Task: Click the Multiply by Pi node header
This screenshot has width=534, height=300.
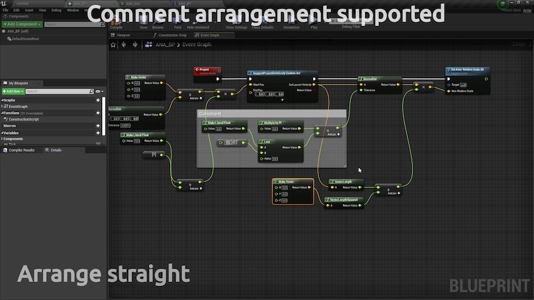Action: (280, 123)
